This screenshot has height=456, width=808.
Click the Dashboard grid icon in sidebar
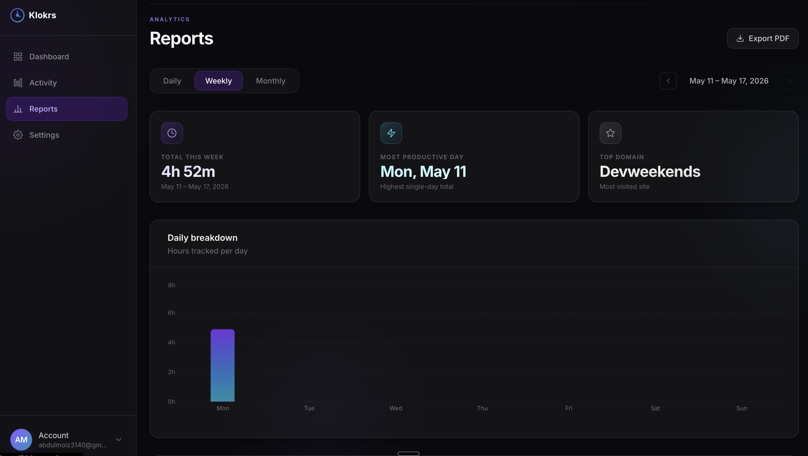coord(18,56)
